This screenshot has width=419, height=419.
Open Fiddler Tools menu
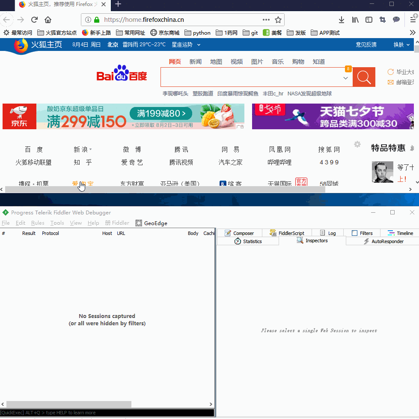pyautogui.click(x=57, y=223)
